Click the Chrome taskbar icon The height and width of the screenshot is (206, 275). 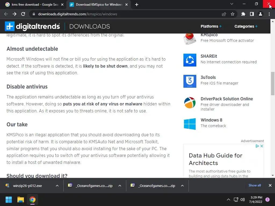coord(32,200)
